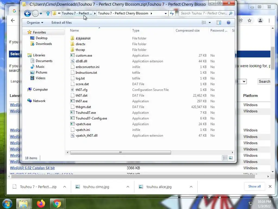Open WinRAR 6.02 Catalan 64 bit link

(32, 168)
